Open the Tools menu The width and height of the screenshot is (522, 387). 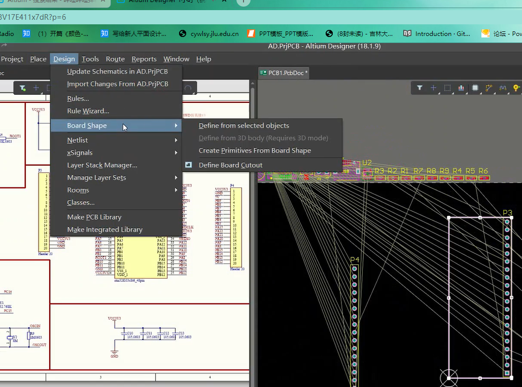(x=90, y=59)
